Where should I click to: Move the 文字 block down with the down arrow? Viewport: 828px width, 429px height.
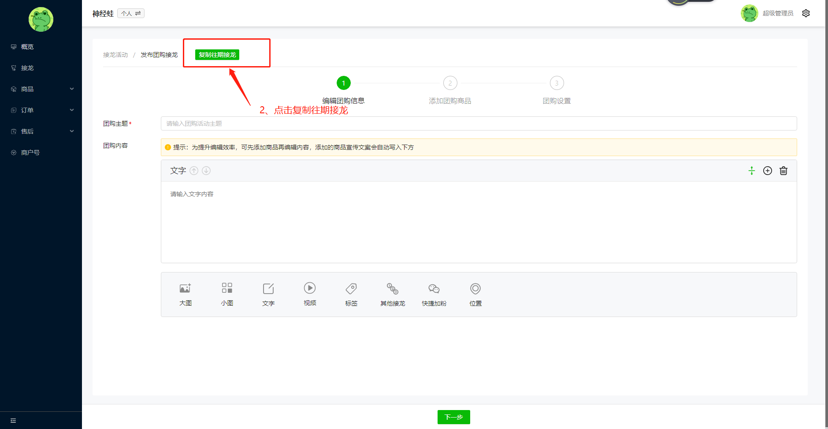point(206,171)
